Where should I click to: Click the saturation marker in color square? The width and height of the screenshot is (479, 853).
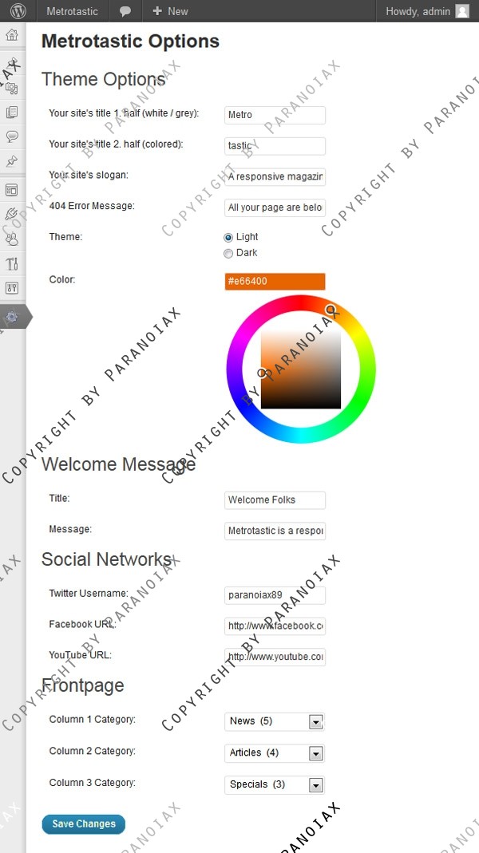click(x=262, y=373)
